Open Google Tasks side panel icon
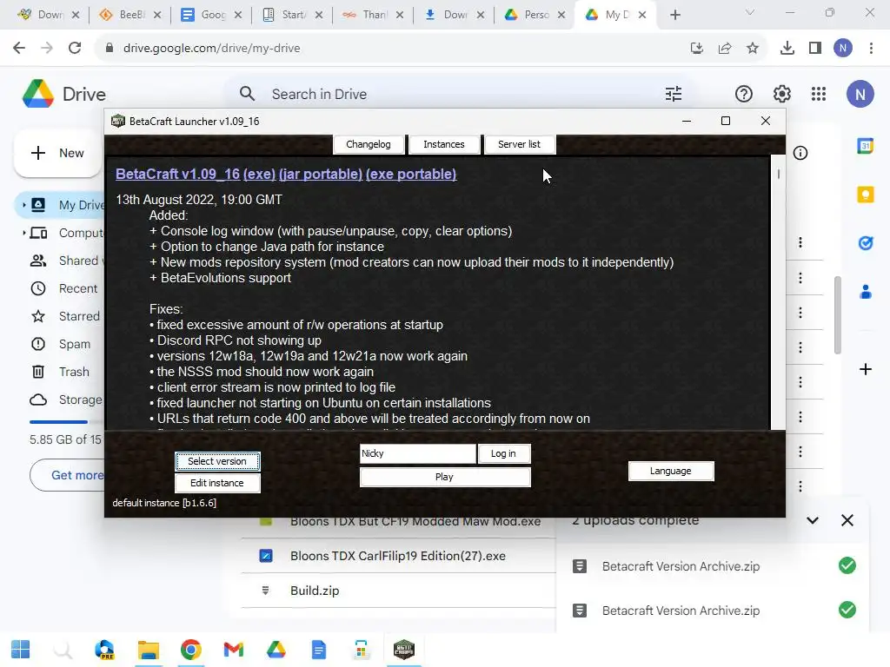Screen dimensions: 890x667 click(865, 243)
